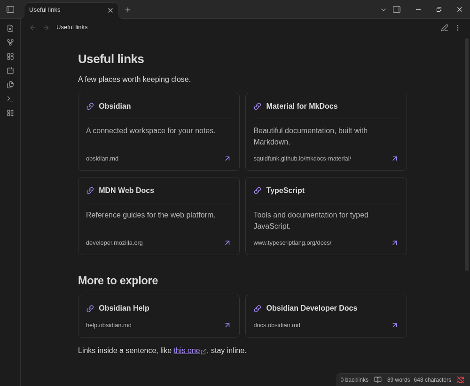This screenshot has width=470, height=386.
Task: Toggle the left sidebar panel
Action: tap(10, 9)
